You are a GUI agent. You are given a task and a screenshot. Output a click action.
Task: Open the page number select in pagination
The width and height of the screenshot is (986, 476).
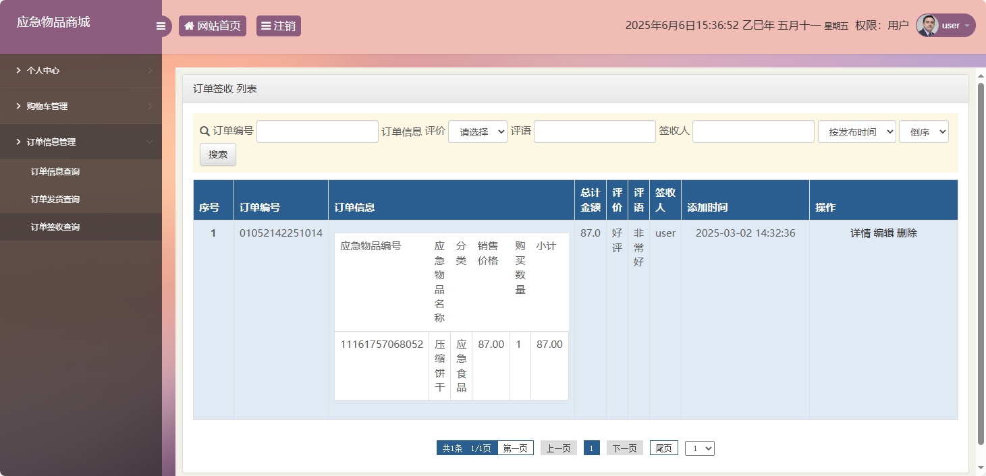(699, 448)
